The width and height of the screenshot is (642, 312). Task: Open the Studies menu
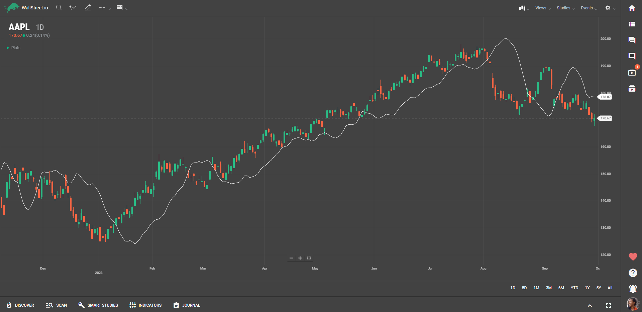coord(566,8)
